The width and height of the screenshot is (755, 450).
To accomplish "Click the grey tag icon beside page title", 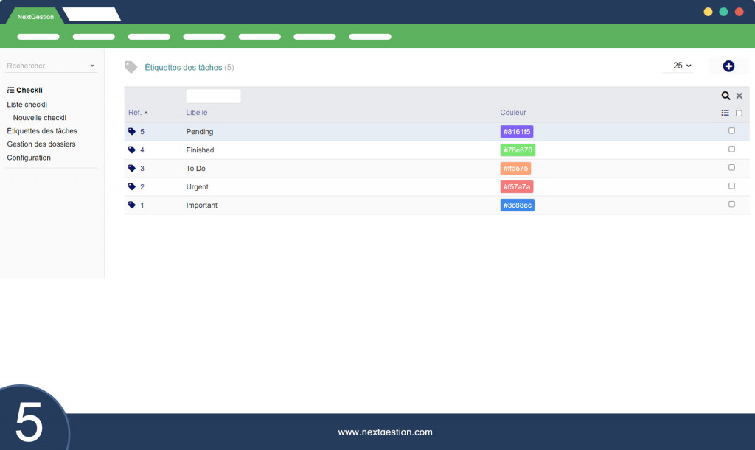I will tap(131, 67).
